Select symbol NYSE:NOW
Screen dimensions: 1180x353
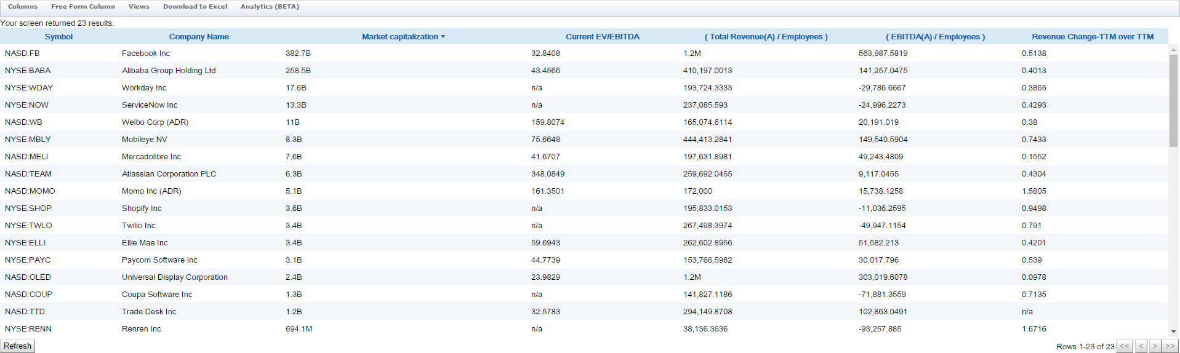(x=26, y=105)
